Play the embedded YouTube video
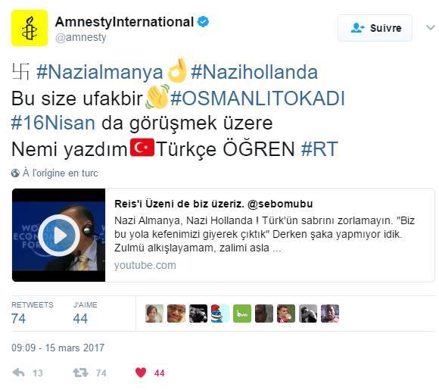439x390 pixels. [x=59, y=235]
